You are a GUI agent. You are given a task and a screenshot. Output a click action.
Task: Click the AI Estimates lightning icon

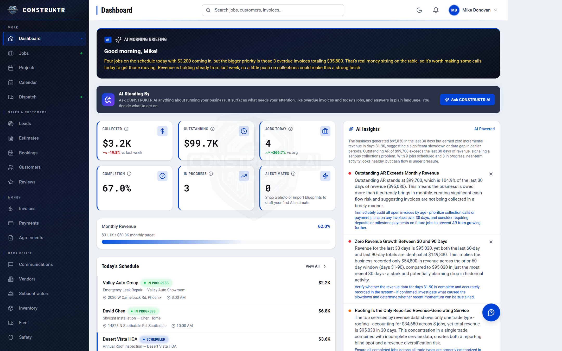[x=325, y=176]
